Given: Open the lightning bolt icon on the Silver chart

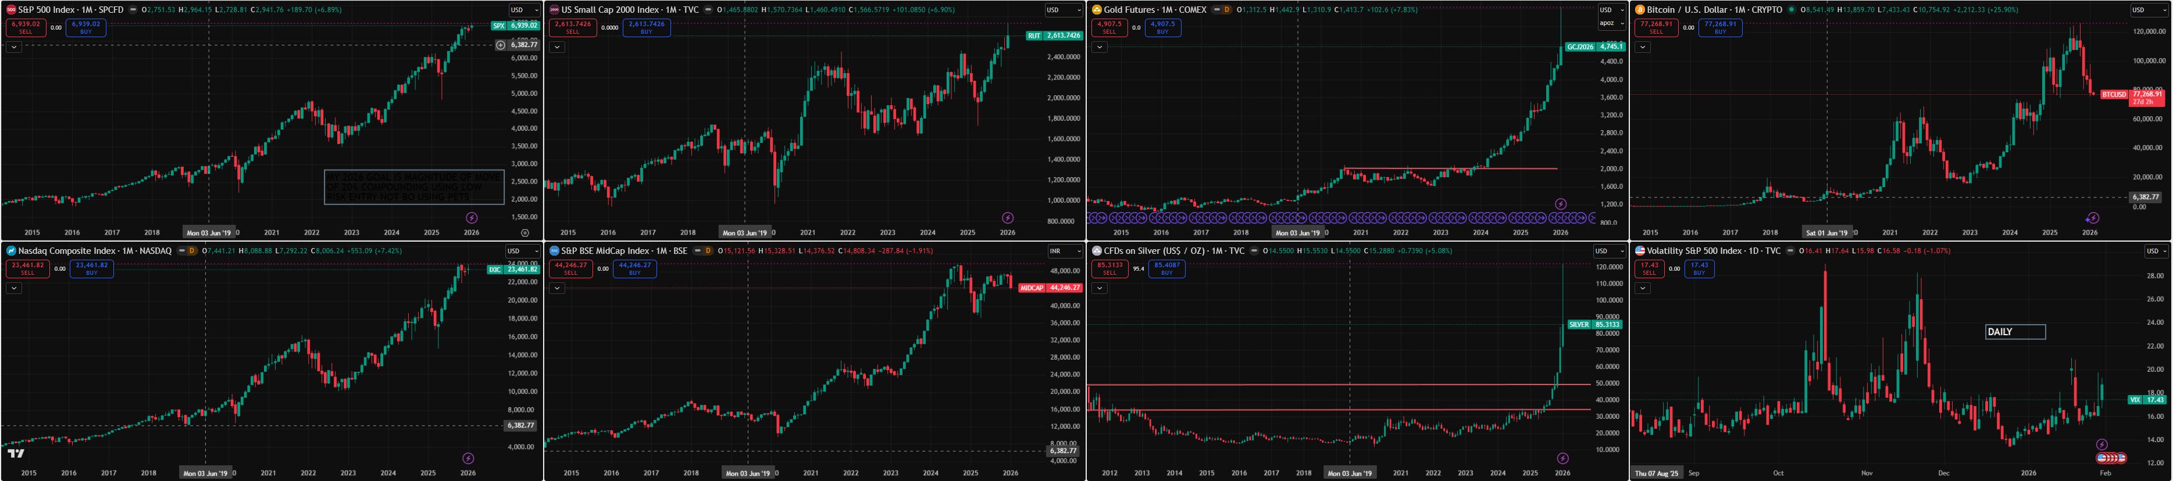Looking at the screenshot, I should [x=1562, y=458].
